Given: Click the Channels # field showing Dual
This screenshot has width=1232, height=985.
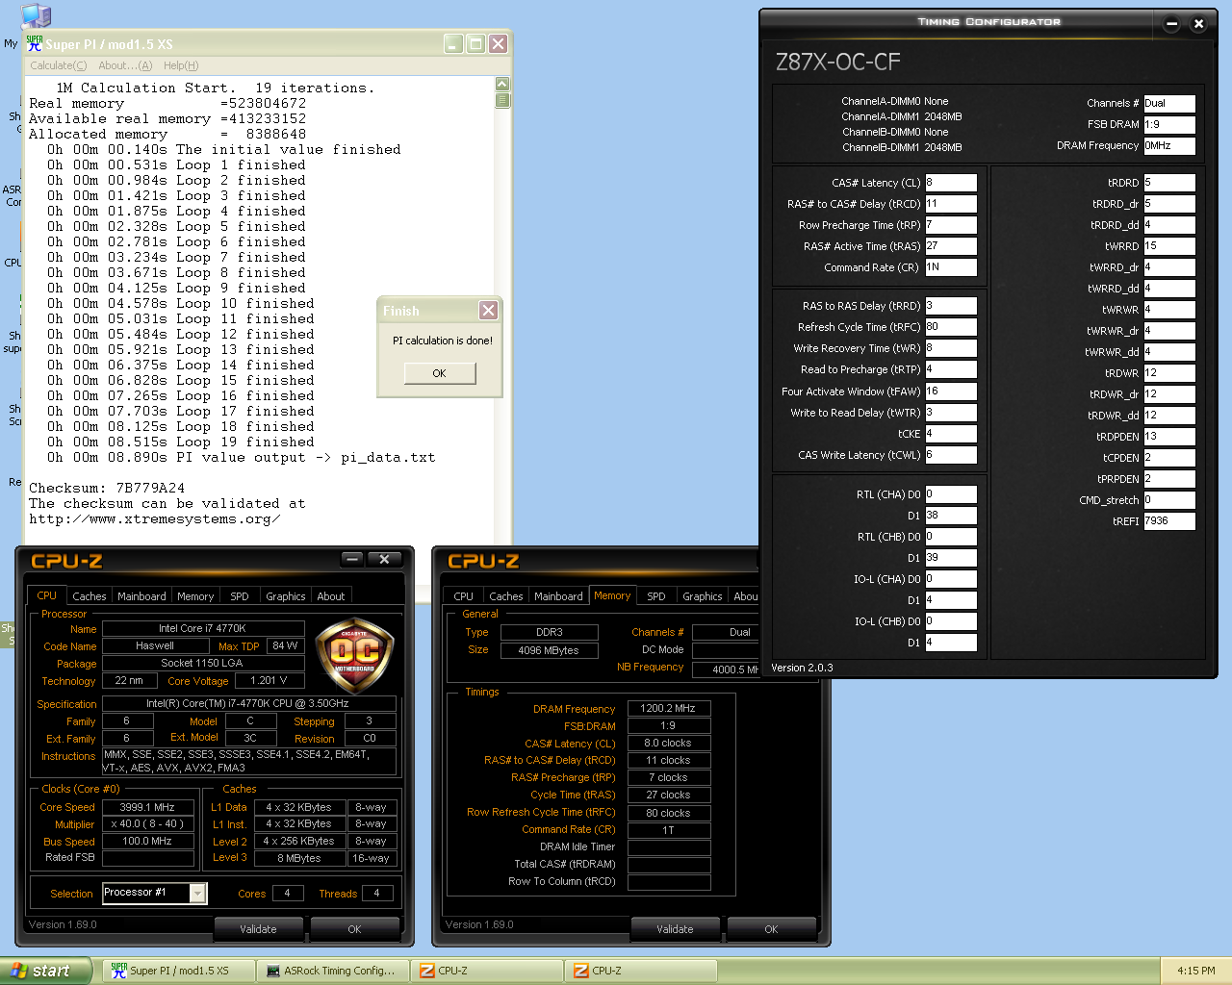Looking at the screenshot, I should (1169, 103).
